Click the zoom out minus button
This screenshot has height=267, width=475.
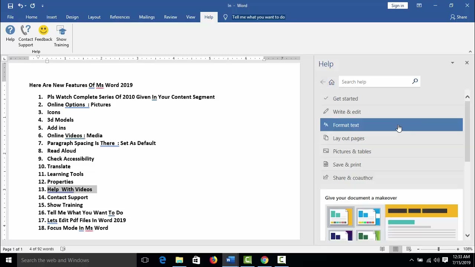coord(418,249)
